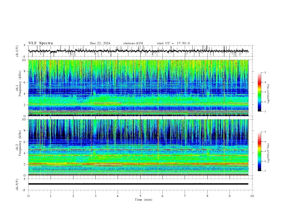This screenshot has width=284, height=220.
Task: Click the upper 'log(PSD)(V²/Hz)' colorbar label
Action: tap(269, 94)
